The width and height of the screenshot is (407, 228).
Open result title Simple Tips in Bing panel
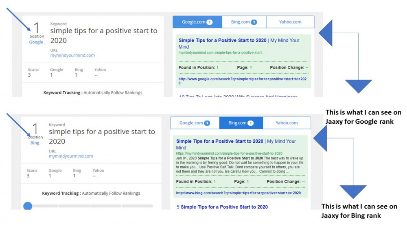[236, 144]
